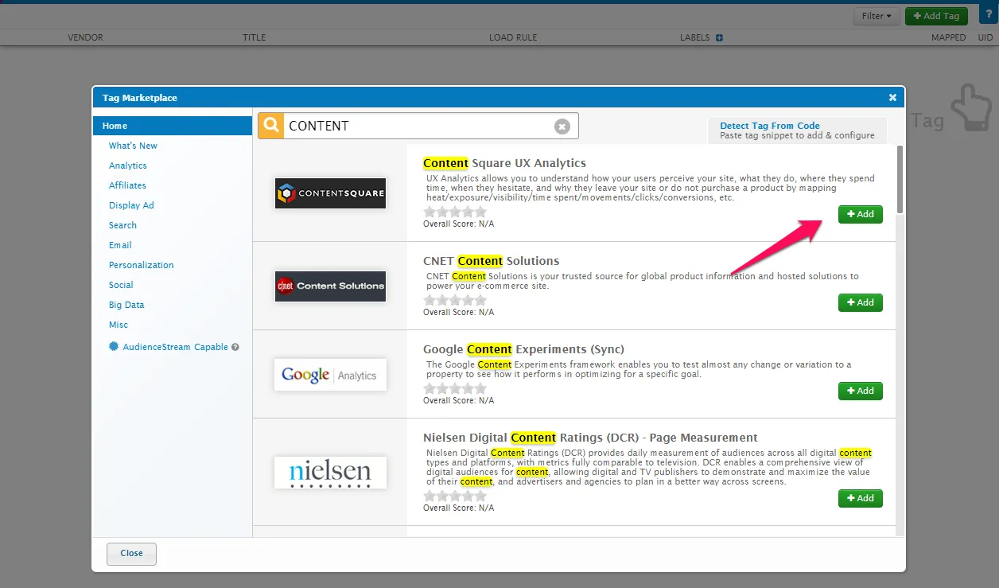Add the CNET Content Solutions tag
The width and height of the screenshot is (999, 588).
(860, 302)
